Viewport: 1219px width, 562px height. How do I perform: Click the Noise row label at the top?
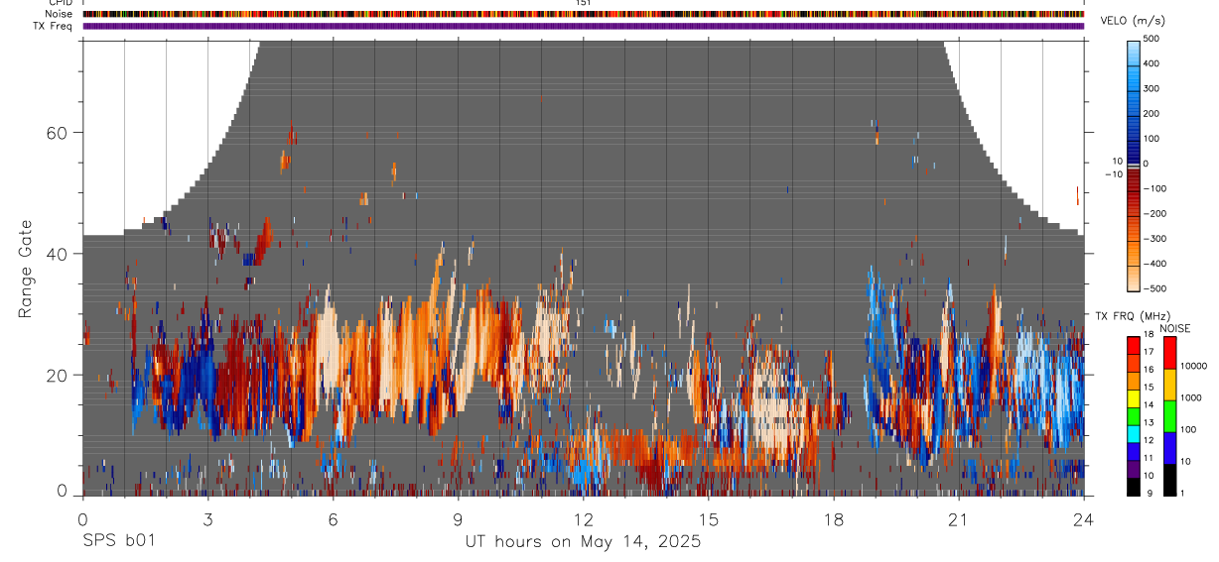pyautogui.click(x=60, y=14)
